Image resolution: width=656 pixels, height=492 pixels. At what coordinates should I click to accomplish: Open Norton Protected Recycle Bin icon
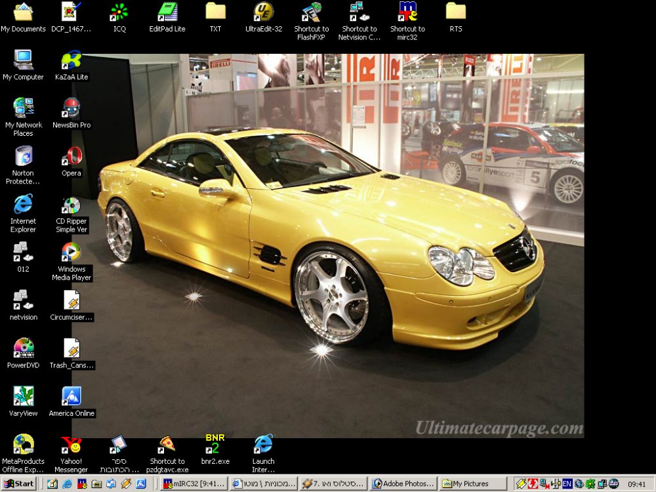click(x=23, y=165)
